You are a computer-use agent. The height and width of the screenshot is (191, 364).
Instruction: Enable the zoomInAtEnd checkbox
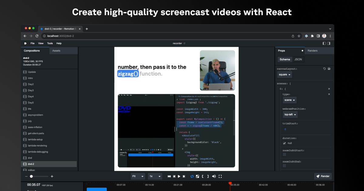pyautogui.click(x=285, y=166)
